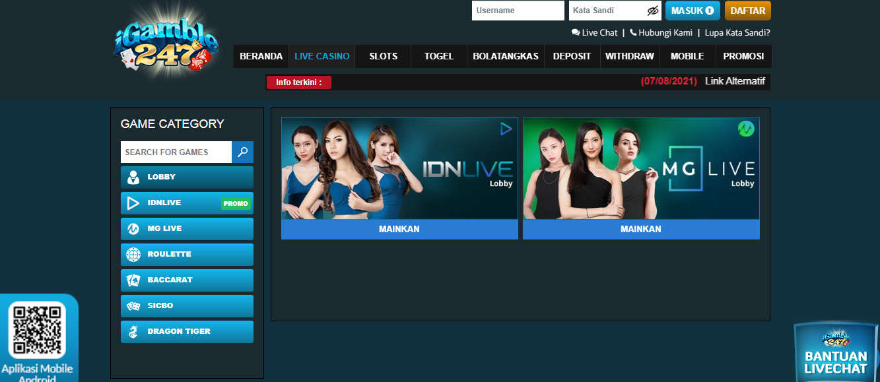Open the Togel menu
Viewport: 880px width, 382px height.
pyautogui.click(x=439, y=56)
